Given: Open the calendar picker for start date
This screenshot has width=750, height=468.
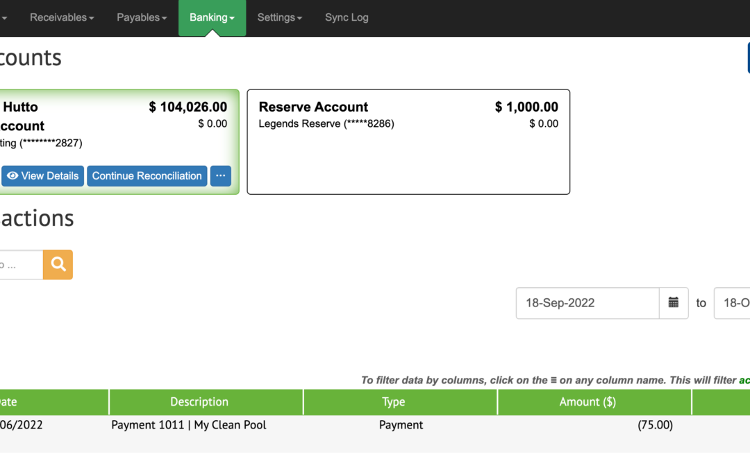Looking at the screenshot, I should (x=673, y=303).
